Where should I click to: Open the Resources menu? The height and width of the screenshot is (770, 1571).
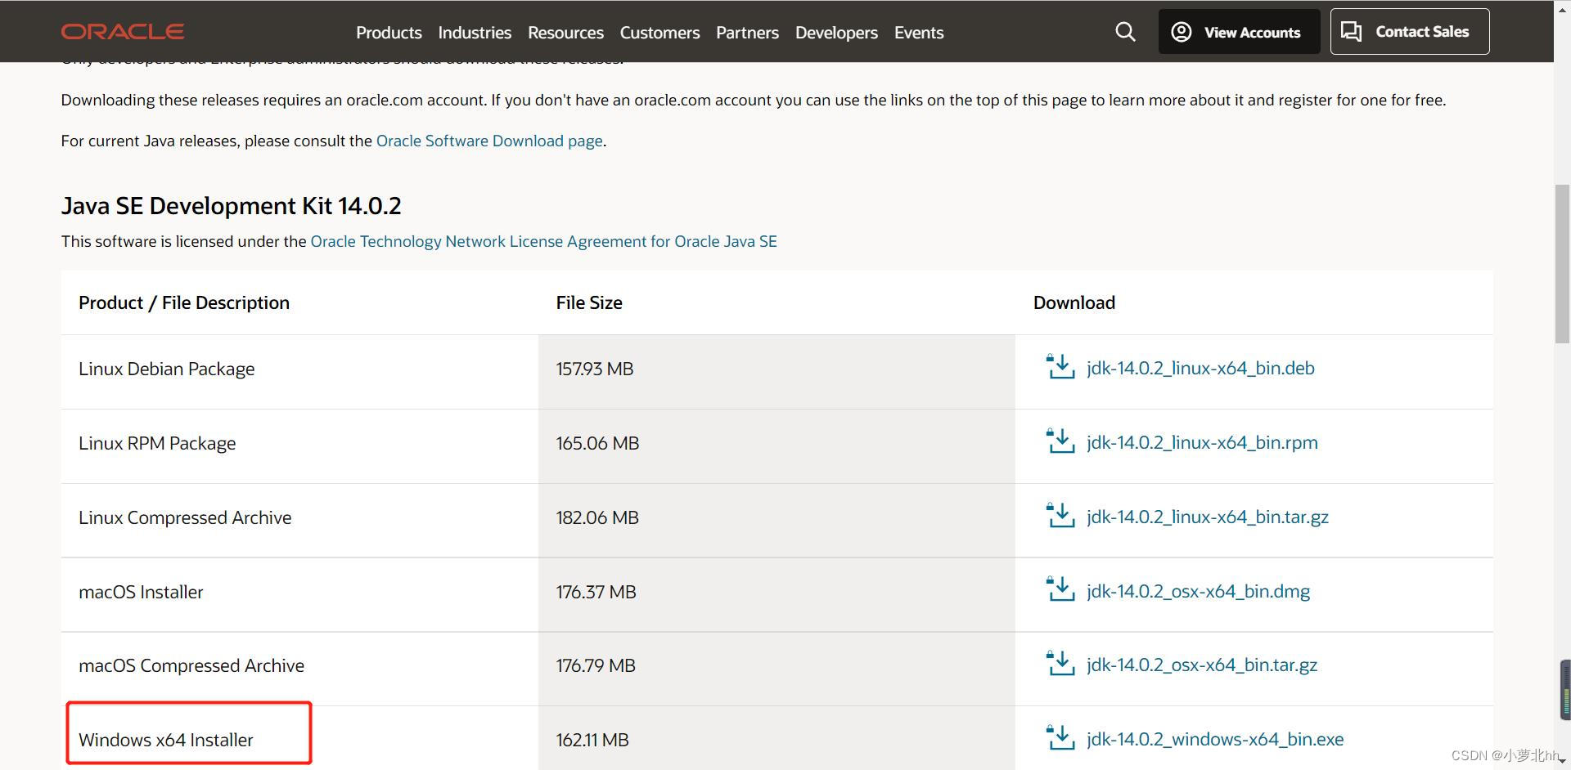pyautogui.click(x=565, y=33)
